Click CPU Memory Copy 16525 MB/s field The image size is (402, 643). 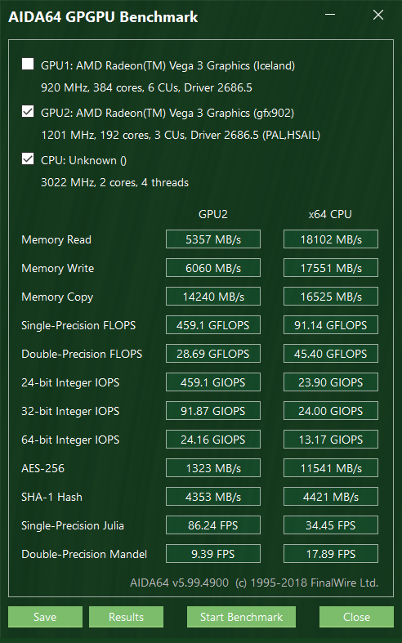[331, 297]
